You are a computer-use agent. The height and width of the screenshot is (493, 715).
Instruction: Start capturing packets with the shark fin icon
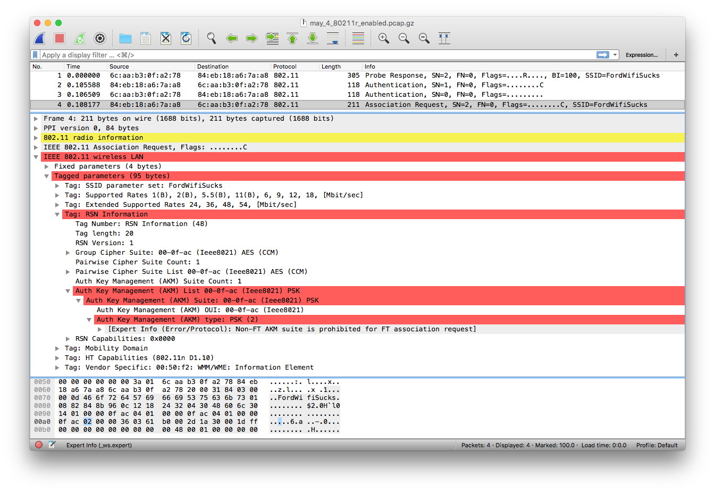click(x=40, y=38)
